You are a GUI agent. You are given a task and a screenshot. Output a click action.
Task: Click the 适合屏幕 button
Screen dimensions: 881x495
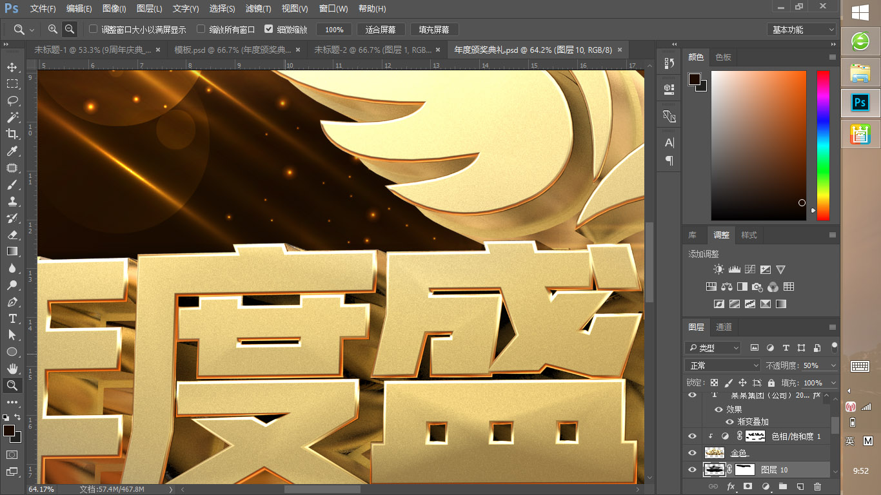tap(381, 30)
